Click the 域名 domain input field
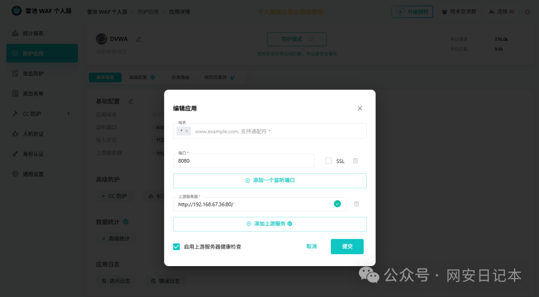Screen dimensions: 539x297 coord(269,131)
